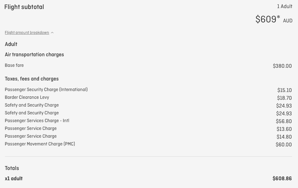The width and height of the screenshot is (298, 188).
Task: Click the $60.00 PMC amount
Action: tap(284, 144)
